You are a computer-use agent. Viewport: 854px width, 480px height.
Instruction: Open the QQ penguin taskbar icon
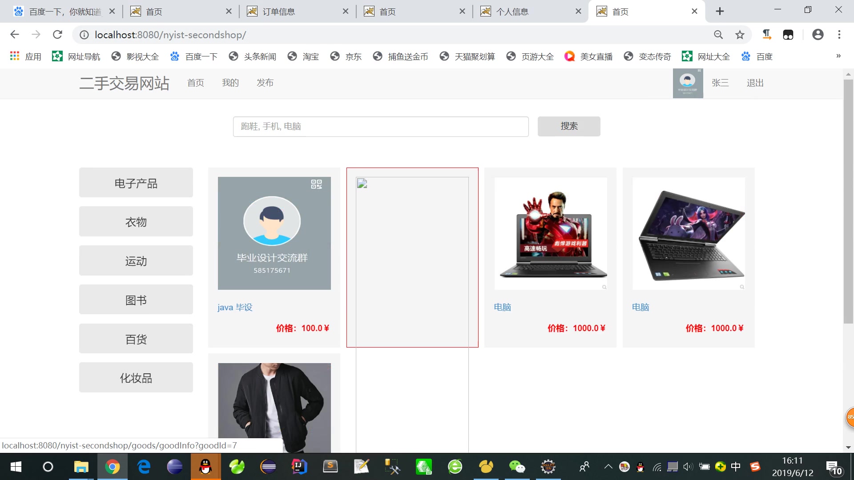tap(205, 467)
